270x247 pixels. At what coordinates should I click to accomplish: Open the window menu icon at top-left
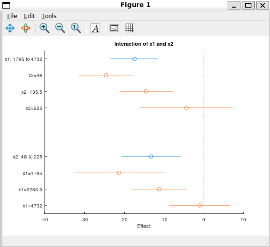click(x=6, y=5)
